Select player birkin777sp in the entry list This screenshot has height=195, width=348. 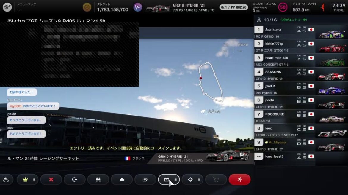301,46
